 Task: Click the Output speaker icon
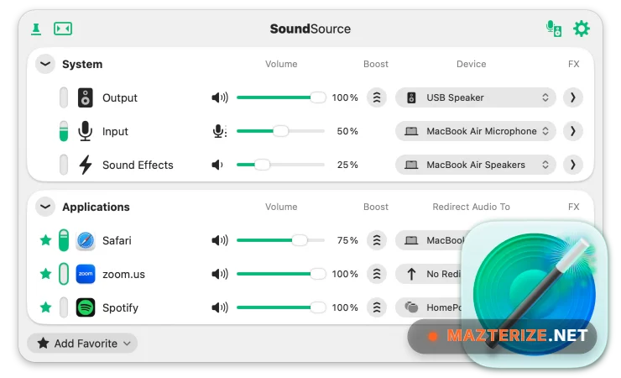[85, 97]
